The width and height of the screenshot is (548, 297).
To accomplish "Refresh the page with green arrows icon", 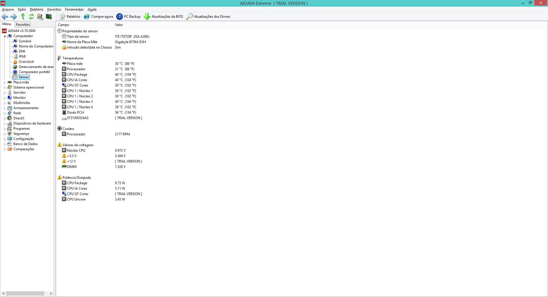I will [x=31, y=17].
